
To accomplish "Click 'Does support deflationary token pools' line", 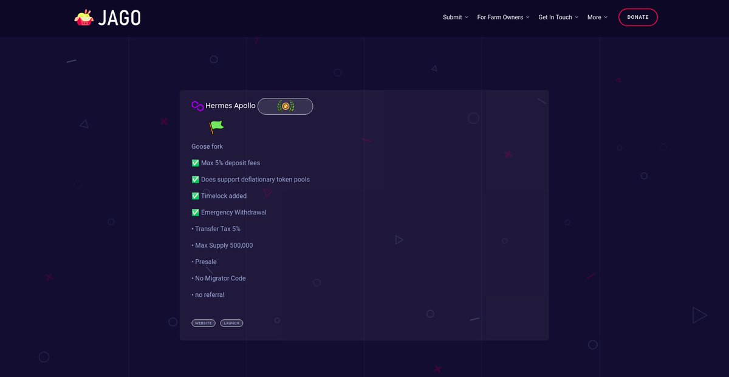I will pos(250,179).
